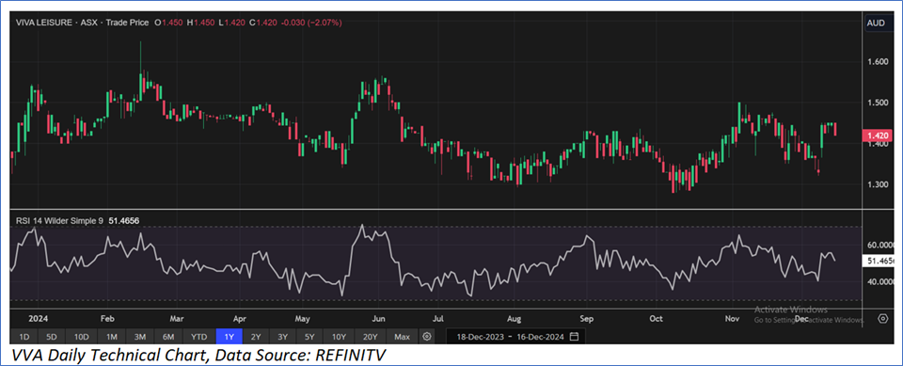Click the 18-Dec-2023 – 16-Dec-2024 date field
Viewport: 903px width, 366px height.
[x=515, y=336]
